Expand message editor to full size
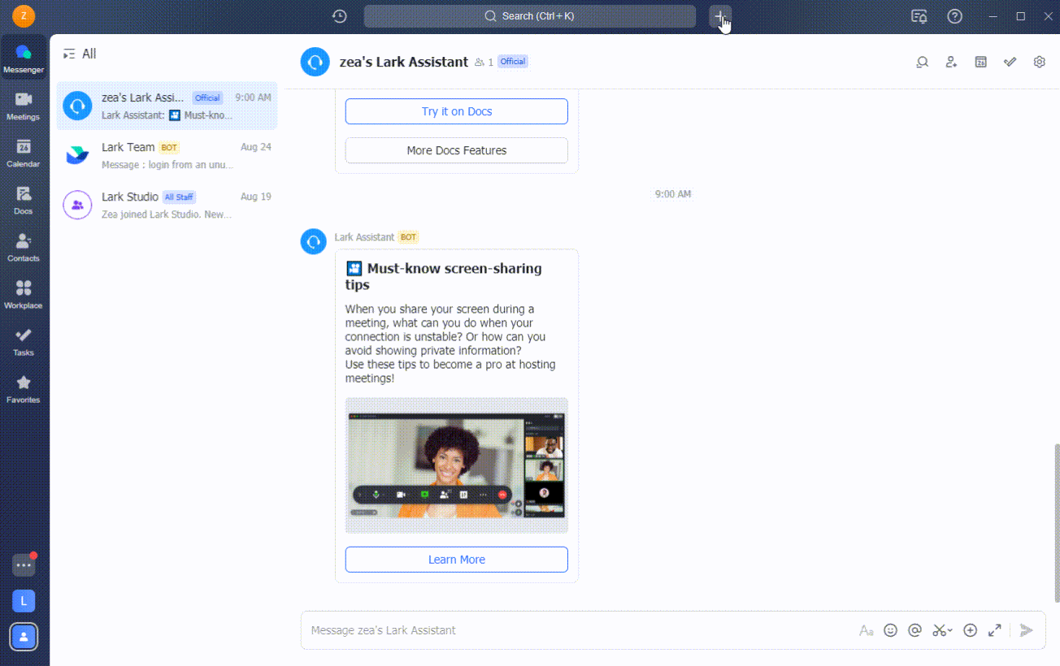1060x666 pixels. point(994,630)
